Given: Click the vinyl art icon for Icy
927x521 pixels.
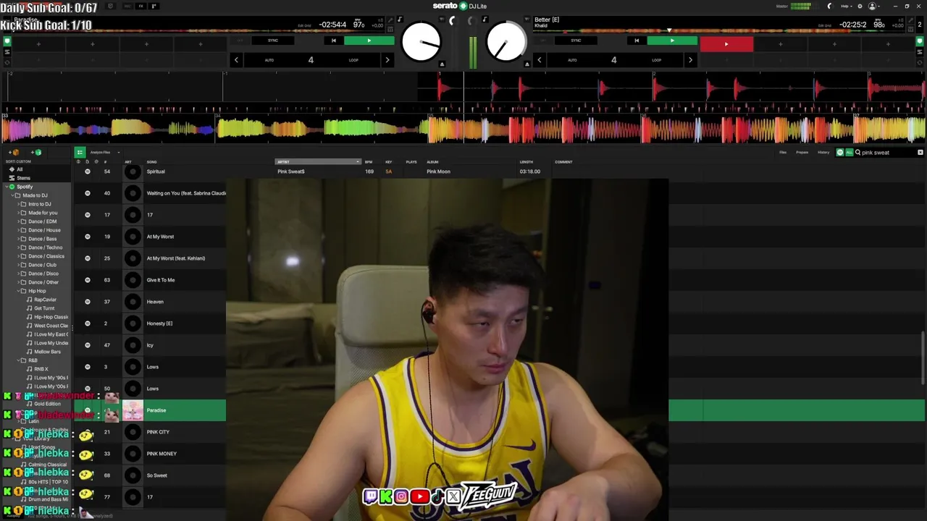Looking at the screenshot, I should coord(133,345).
